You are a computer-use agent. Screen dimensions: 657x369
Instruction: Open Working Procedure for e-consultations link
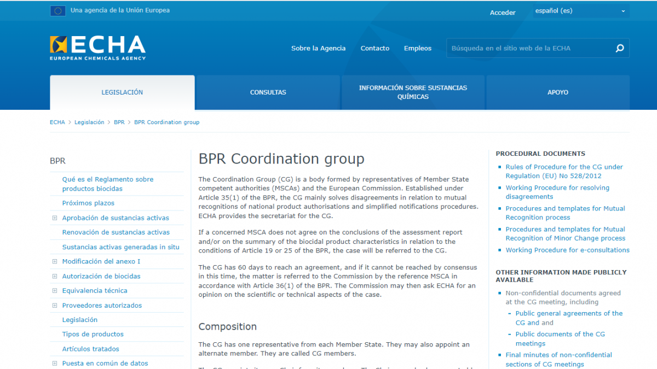tap(567, 250)
